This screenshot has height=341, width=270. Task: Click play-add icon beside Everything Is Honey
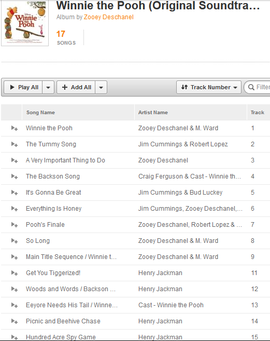point(15,209)
